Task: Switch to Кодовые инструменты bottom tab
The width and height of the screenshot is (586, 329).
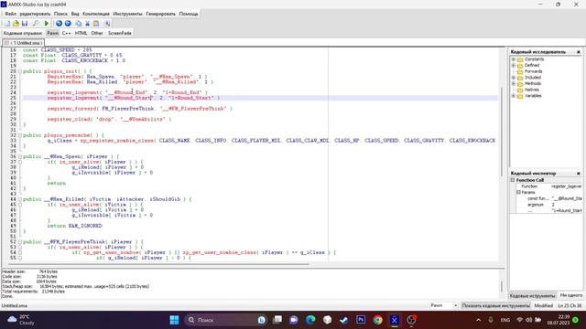Action: click(532, 296)
